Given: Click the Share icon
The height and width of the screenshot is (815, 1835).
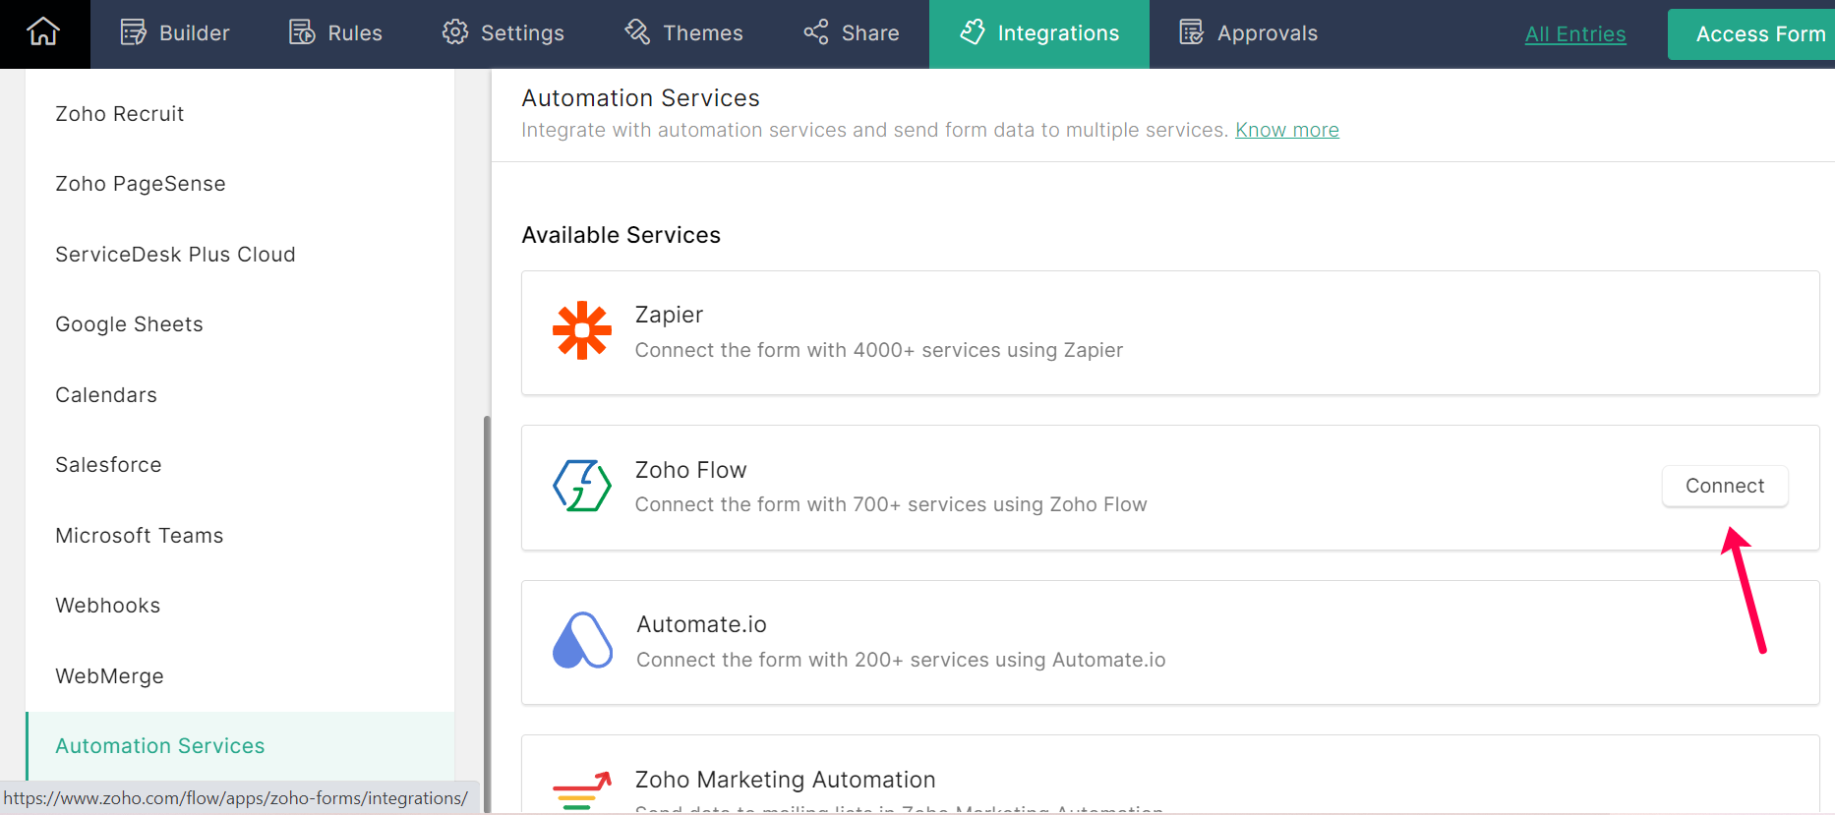Looking at the screenshot, I should click(x=816, y=32).
